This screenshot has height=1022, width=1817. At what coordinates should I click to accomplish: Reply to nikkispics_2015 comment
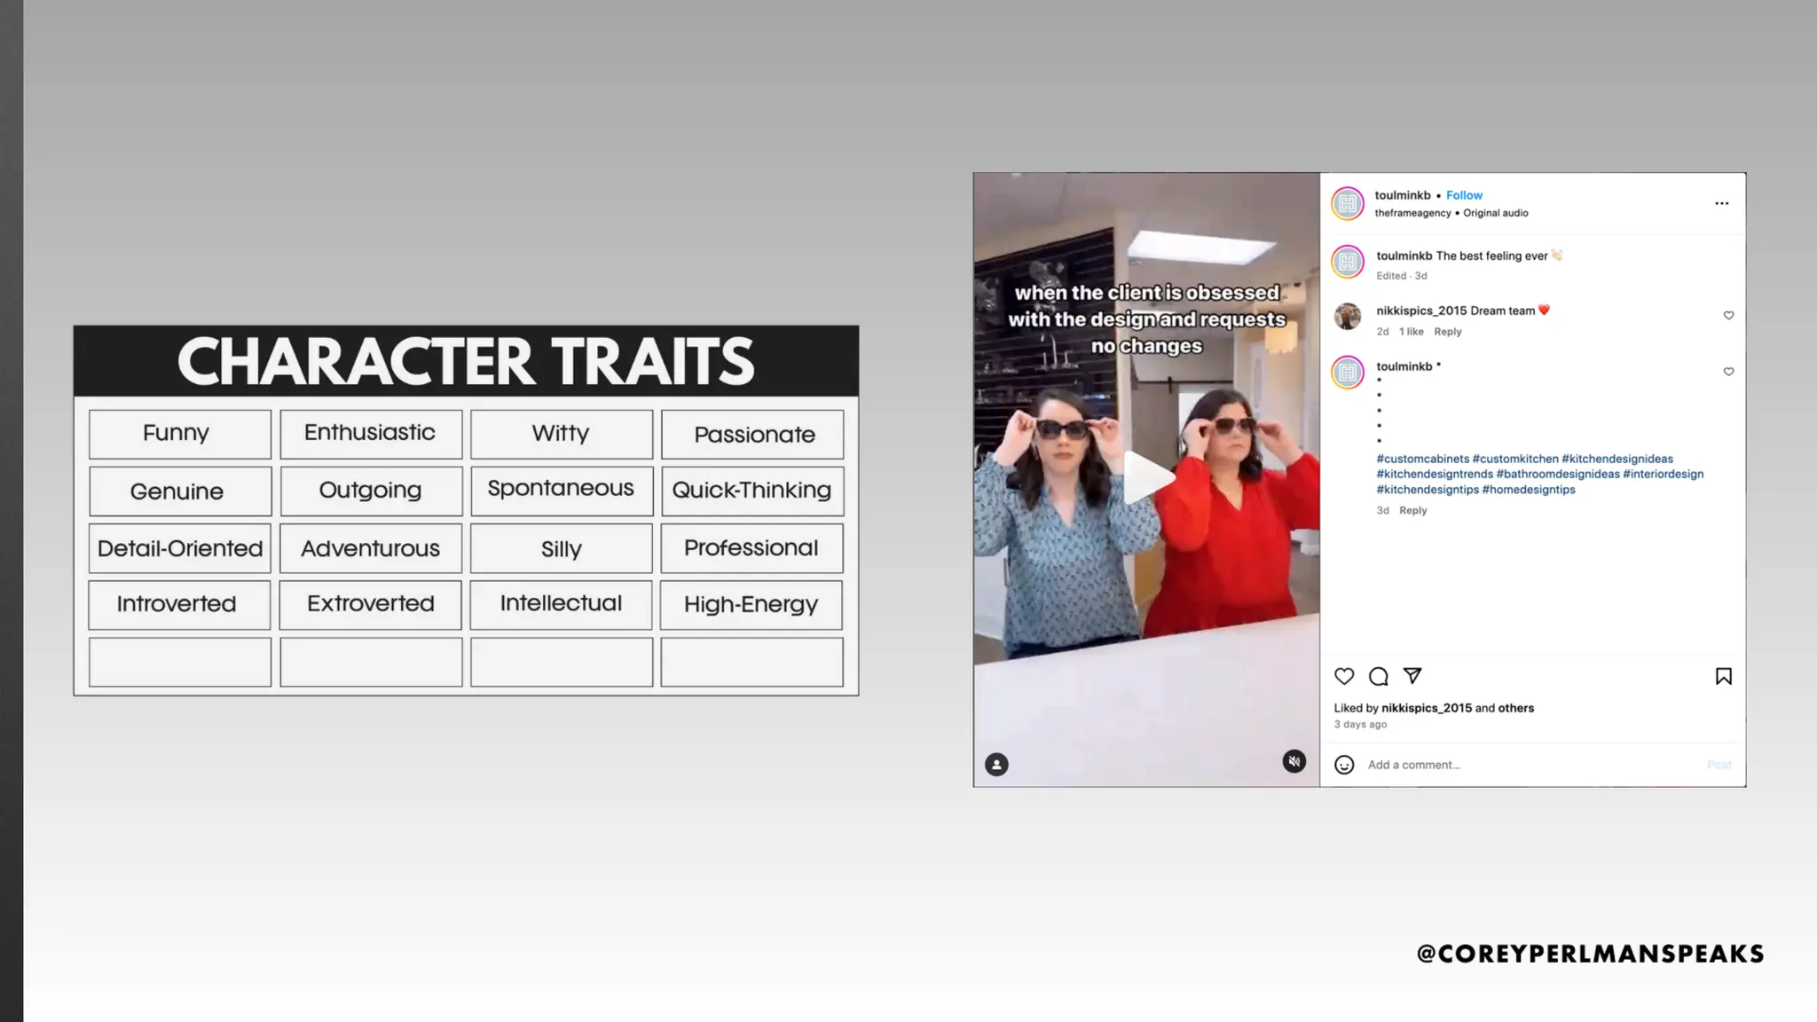coord(1447,332)
